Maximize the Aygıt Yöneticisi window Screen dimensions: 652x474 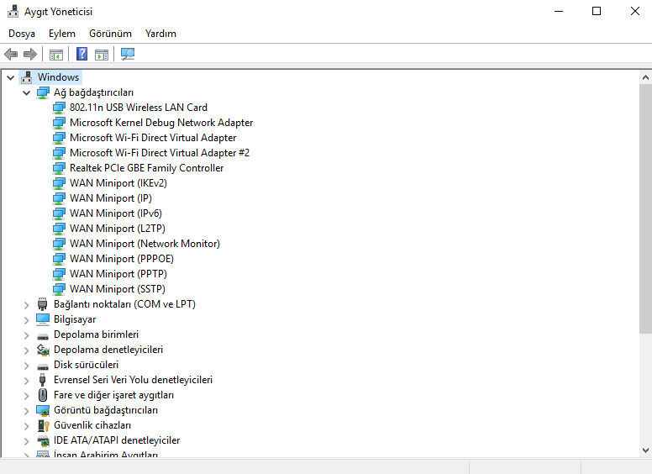coord(597,11)
